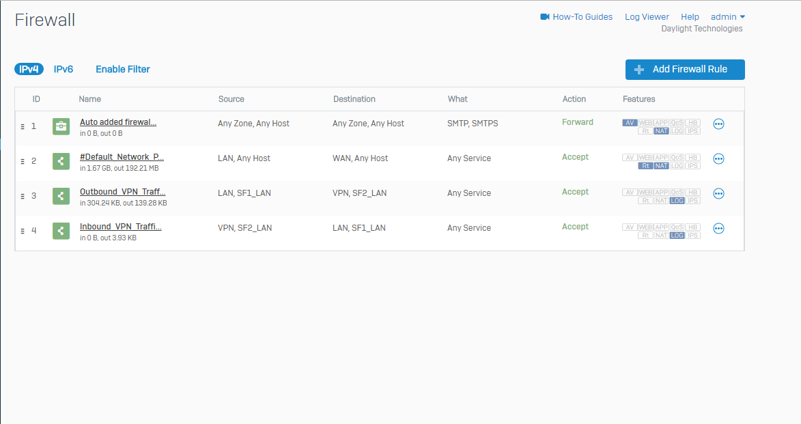This screenshot has width=801, height=424.
Task: Click the Accept action of rule 2
Action: click(x=575, y=157)
